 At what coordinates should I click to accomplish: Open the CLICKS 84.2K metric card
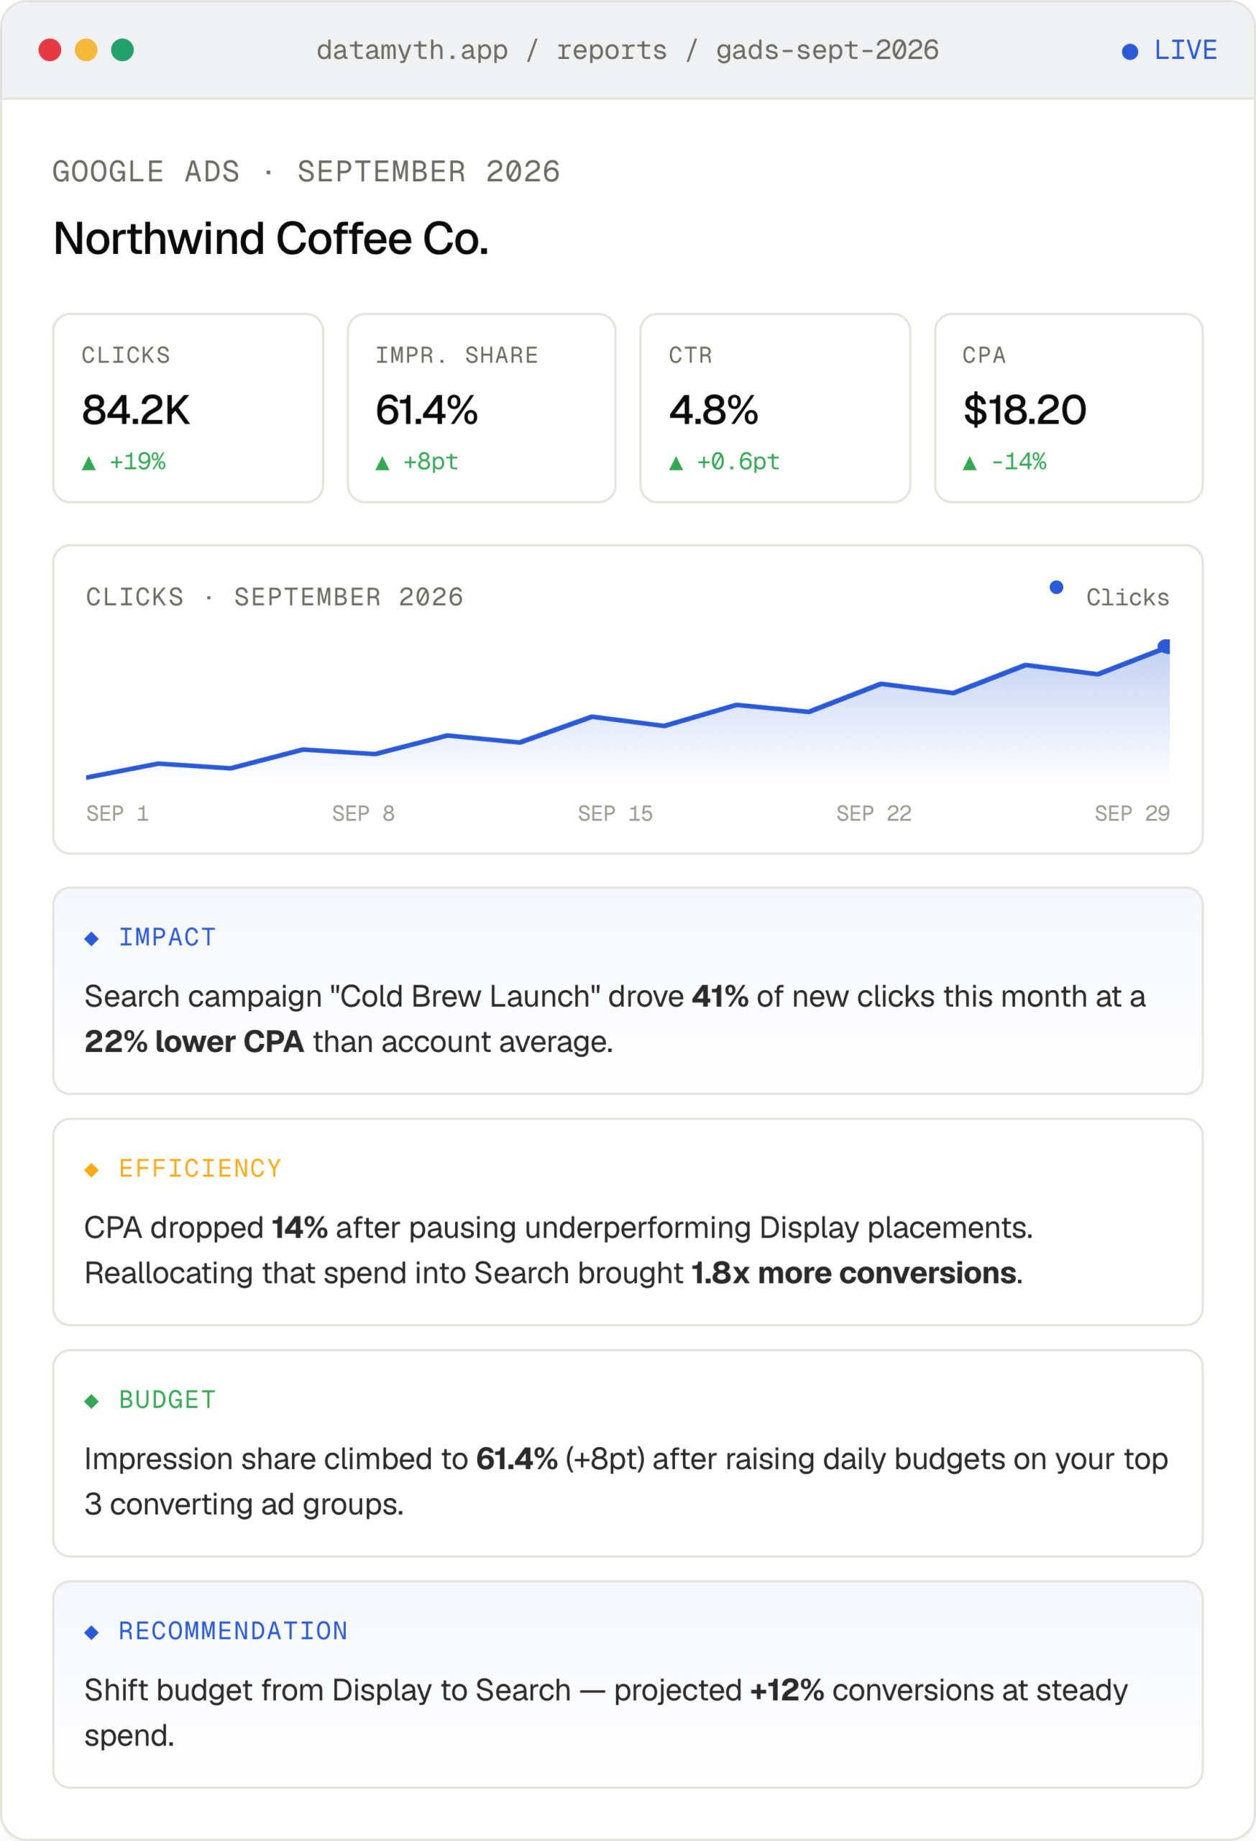[x=188, y=408]
